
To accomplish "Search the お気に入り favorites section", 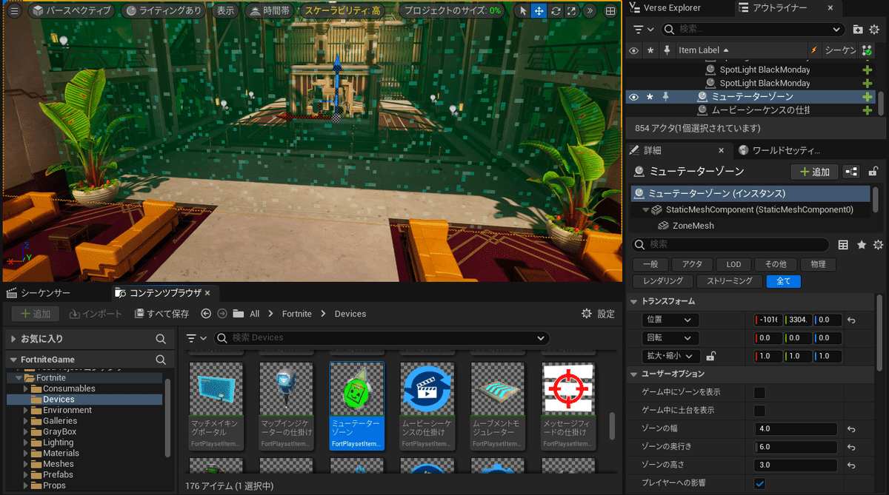I will click(x=161, y=339).
